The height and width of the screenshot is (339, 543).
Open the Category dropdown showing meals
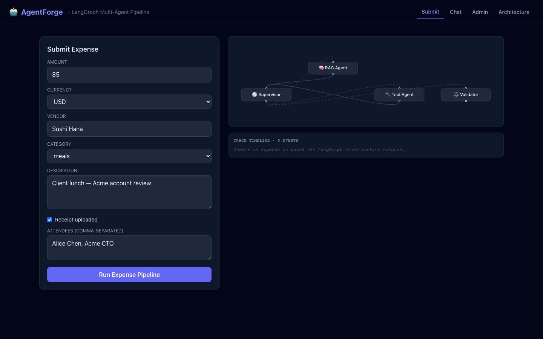coord(129,156)
